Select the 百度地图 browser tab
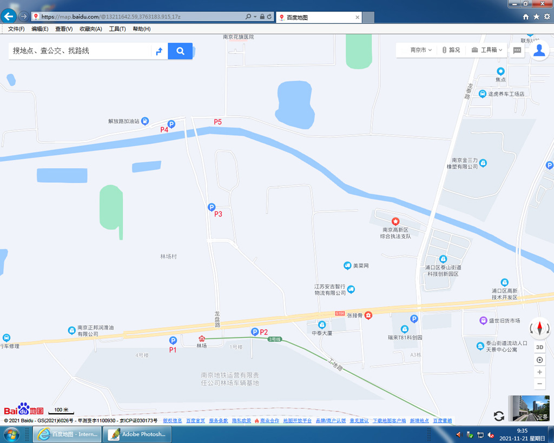 [x=318, y=17]
